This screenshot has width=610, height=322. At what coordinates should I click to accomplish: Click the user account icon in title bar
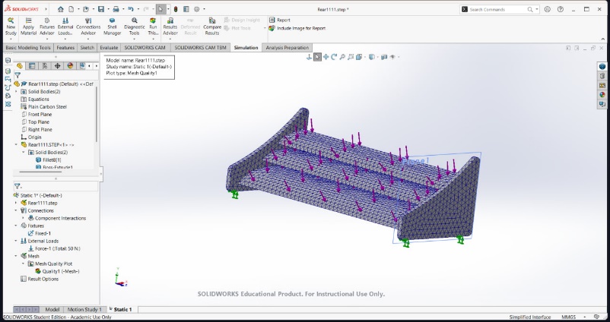coord(548,9)
